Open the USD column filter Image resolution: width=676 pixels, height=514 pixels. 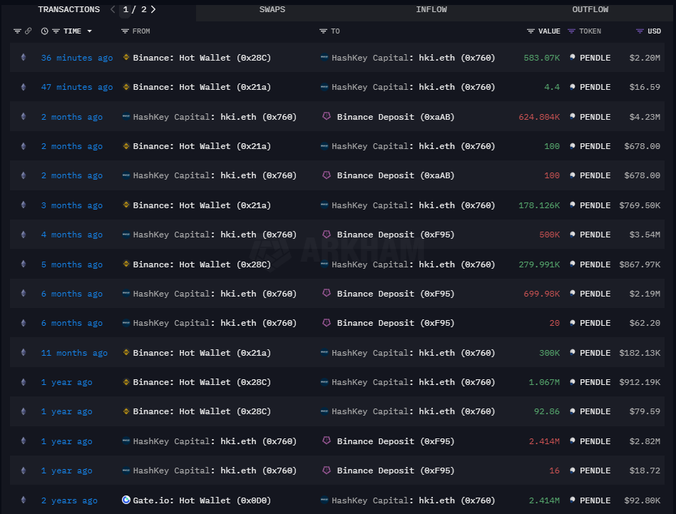pyautogui.click(x=640, y=31)
